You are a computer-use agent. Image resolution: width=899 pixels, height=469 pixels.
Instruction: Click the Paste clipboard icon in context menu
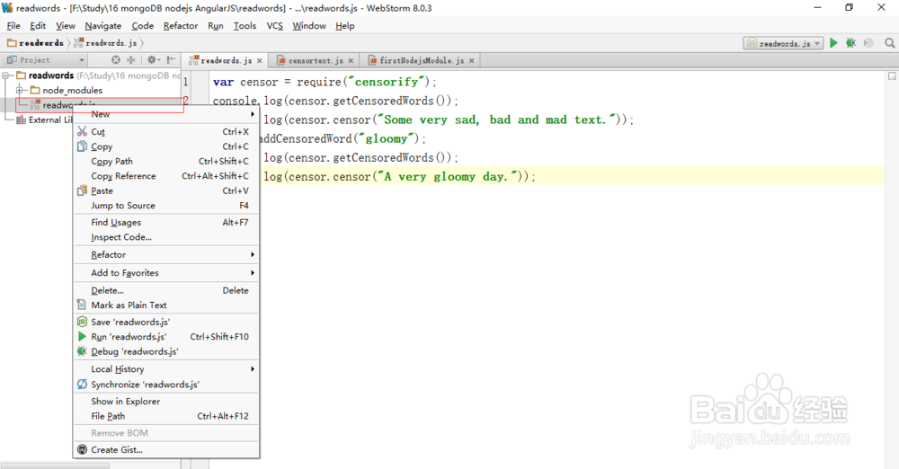[82, 190]
